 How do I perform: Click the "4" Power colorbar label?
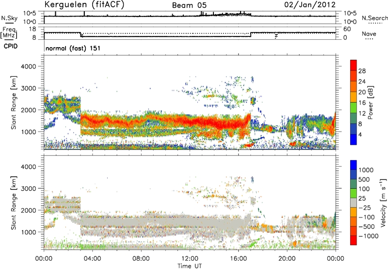pos(360,134)
